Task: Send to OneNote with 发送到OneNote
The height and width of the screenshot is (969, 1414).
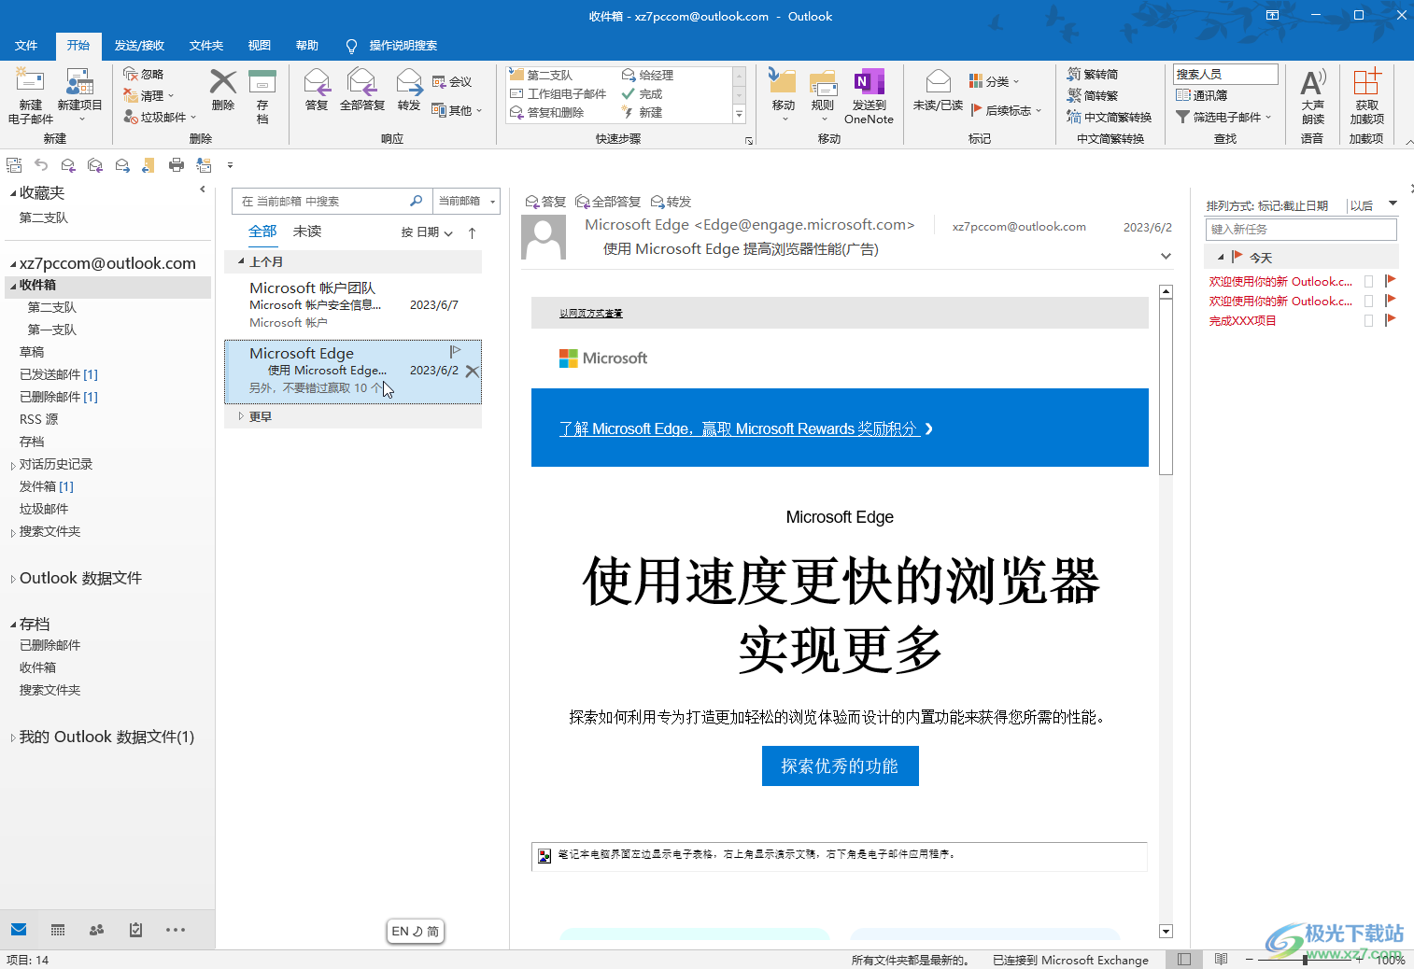Action: tap(869, 96)
